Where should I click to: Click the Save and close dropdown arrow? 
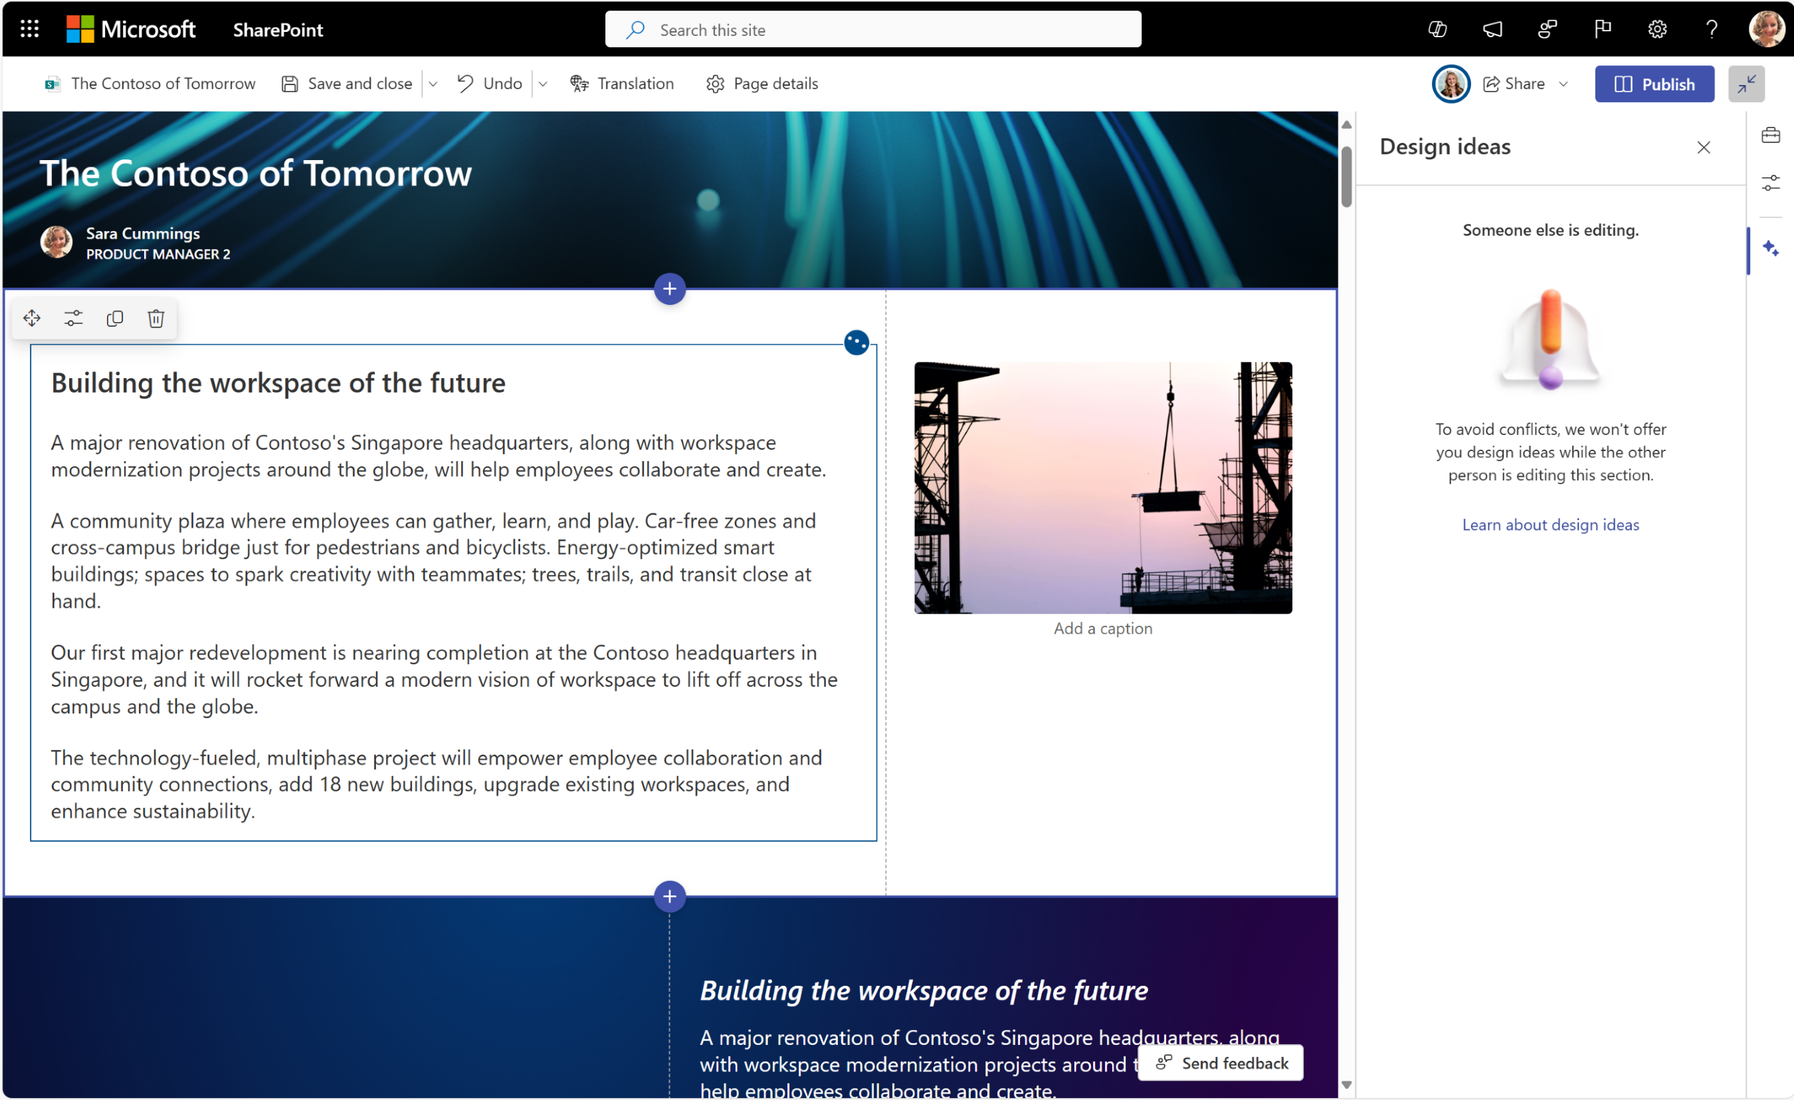(x=437, y=83)
